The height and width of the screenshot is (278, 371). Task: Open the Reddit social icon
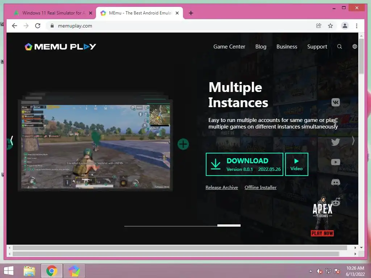336,201
